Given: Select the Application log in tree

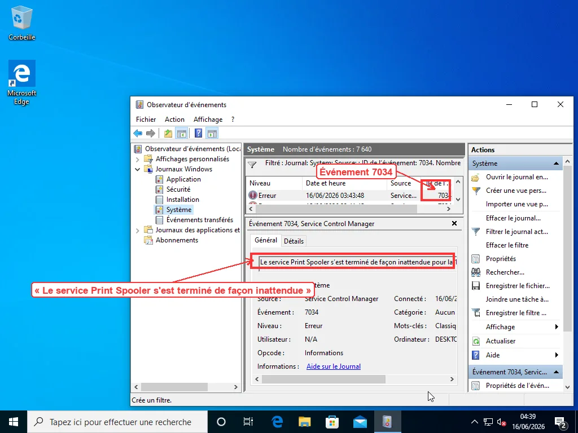Looking at the screenshot, I should tap(183, 179).
